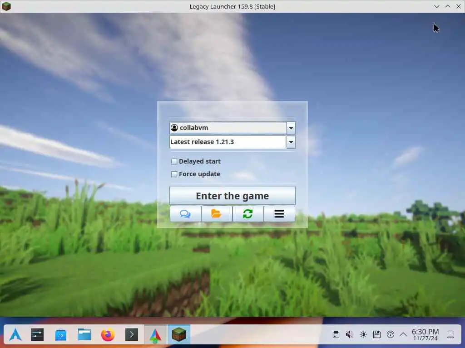Switch to the colorful triangle app in taskbar
The width and height of the screenshot is (465, 348).
(x=155, y=335)
